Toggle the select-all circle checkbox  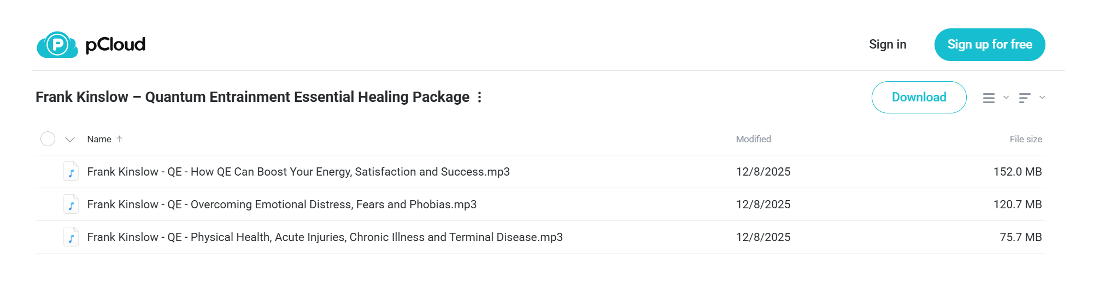point(48,139)
